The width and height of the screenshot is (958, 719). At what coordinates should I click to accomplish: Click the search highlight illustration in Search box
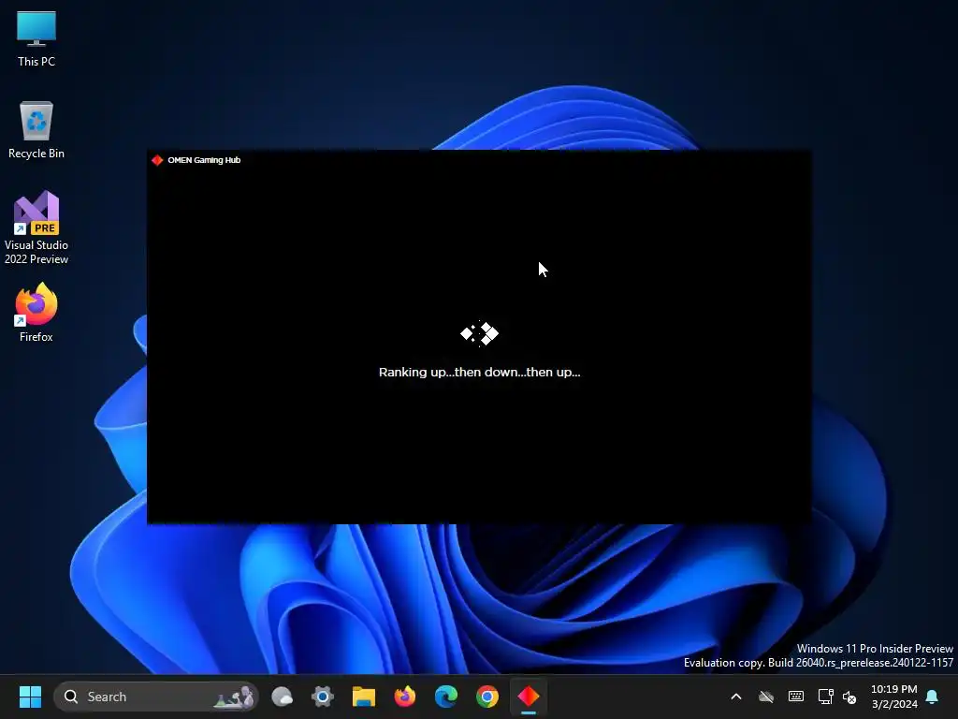click(x=235, y=697)
